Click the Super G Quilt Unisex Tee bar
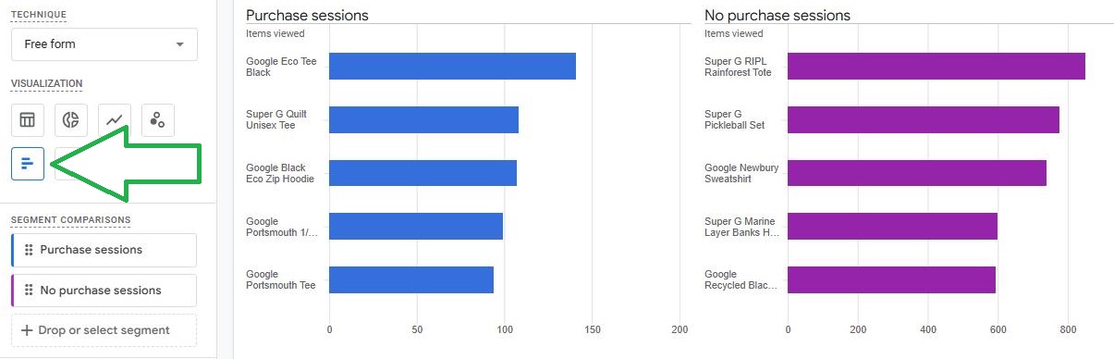 click(423, 120)
